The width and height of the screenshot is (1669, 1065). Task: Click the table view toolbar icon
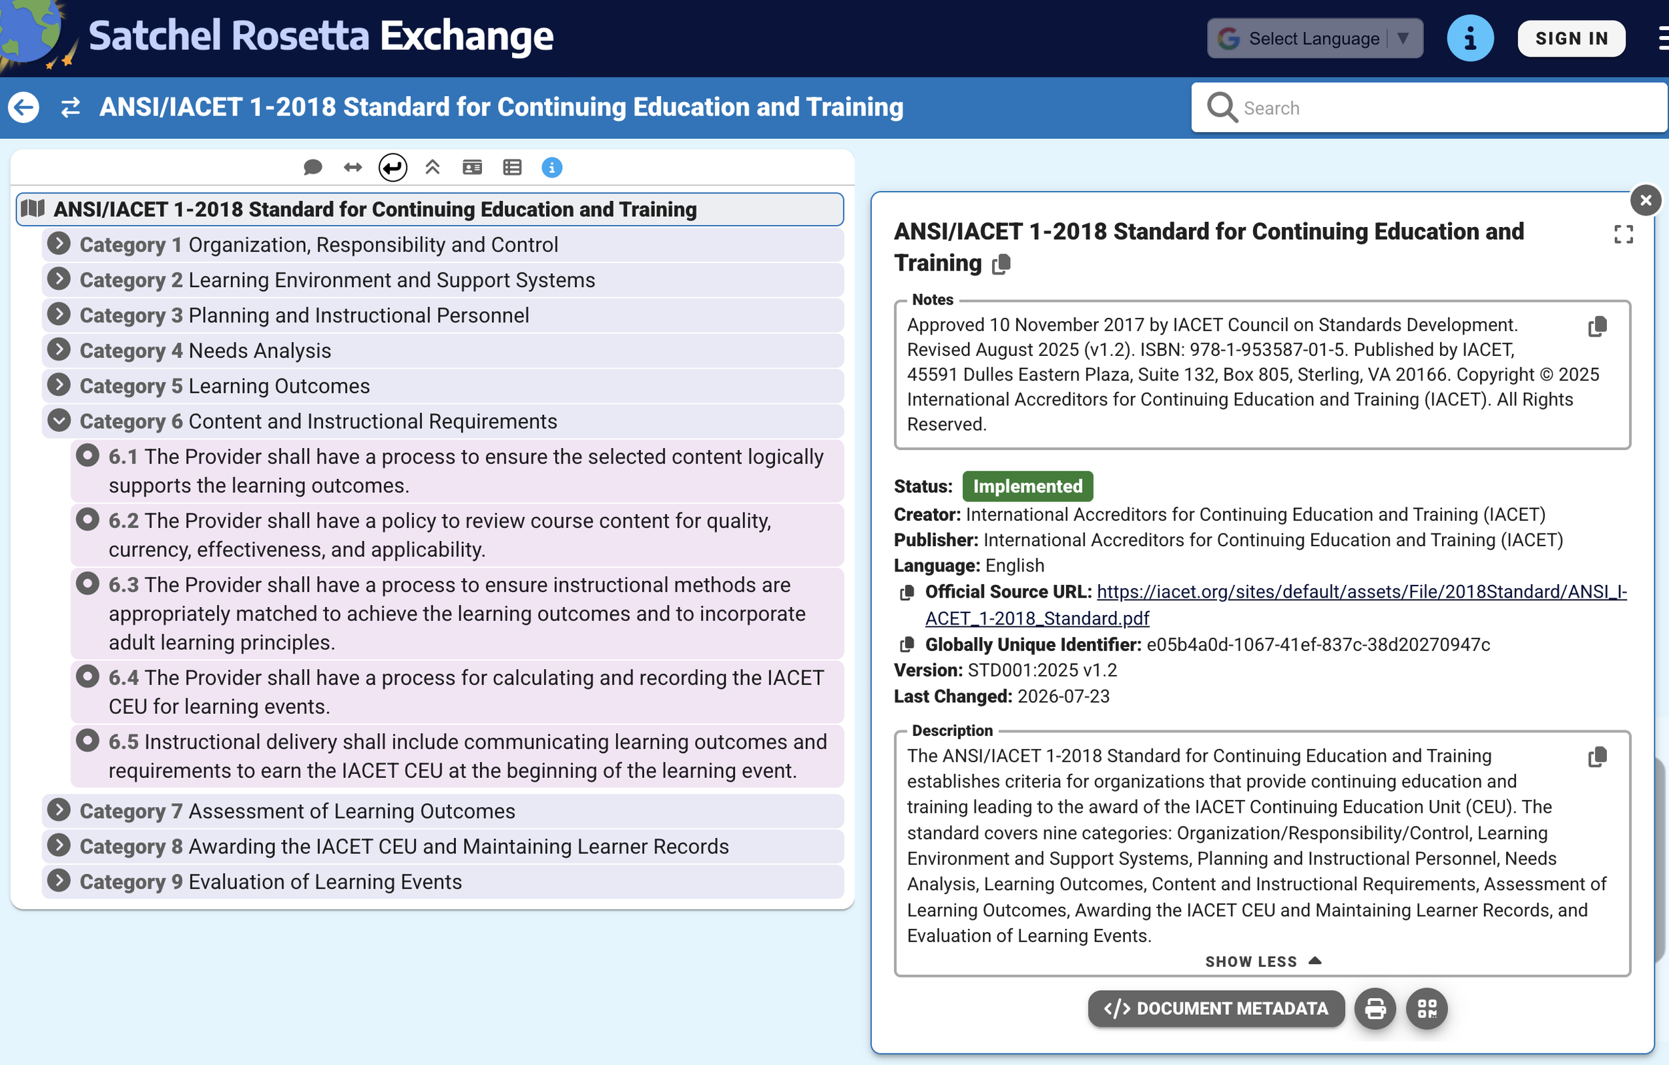pyautogui.click(x=512, y=167)
